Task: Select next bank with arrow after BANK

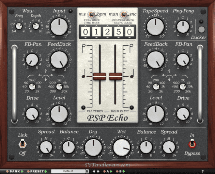Action: pyautogui.click(x=22, y=171)
